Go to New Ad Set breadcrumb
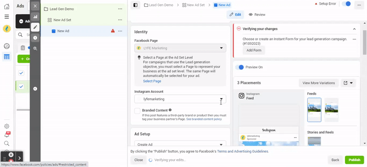 coord(193,5)
